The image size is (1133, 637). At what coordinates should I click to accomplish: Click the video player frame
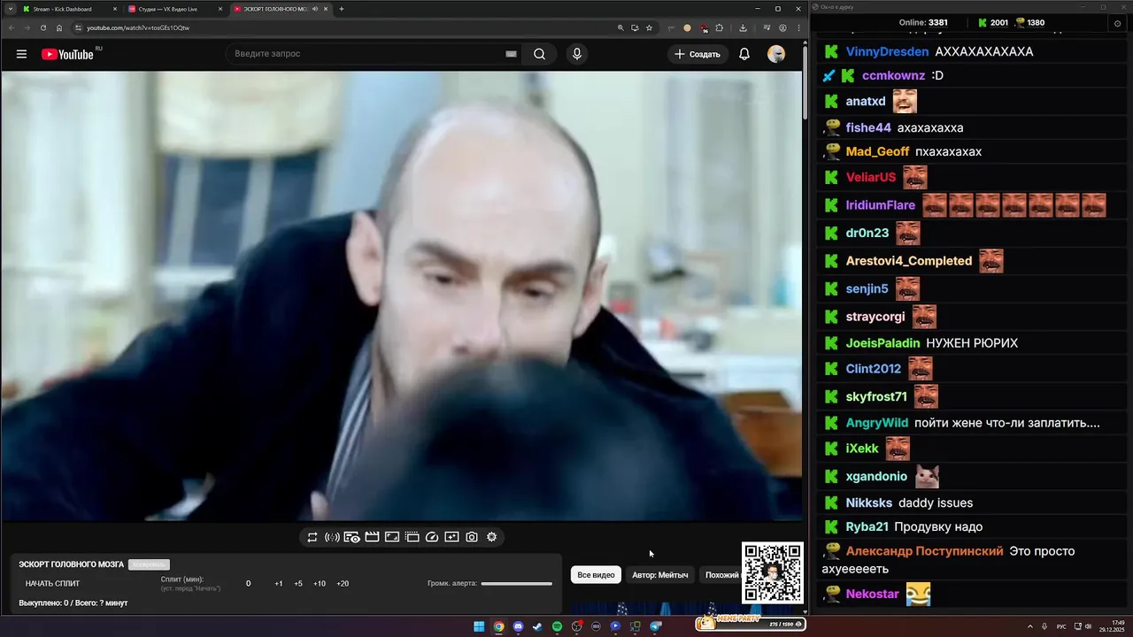pyautogui.click(x=401, y=296)
